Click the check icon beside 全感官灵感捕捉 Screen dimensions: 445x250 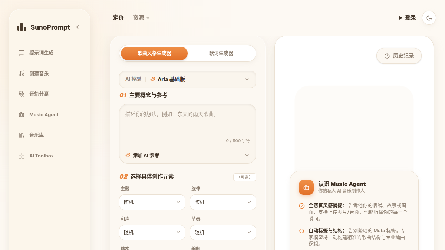[x=302, y=206]
